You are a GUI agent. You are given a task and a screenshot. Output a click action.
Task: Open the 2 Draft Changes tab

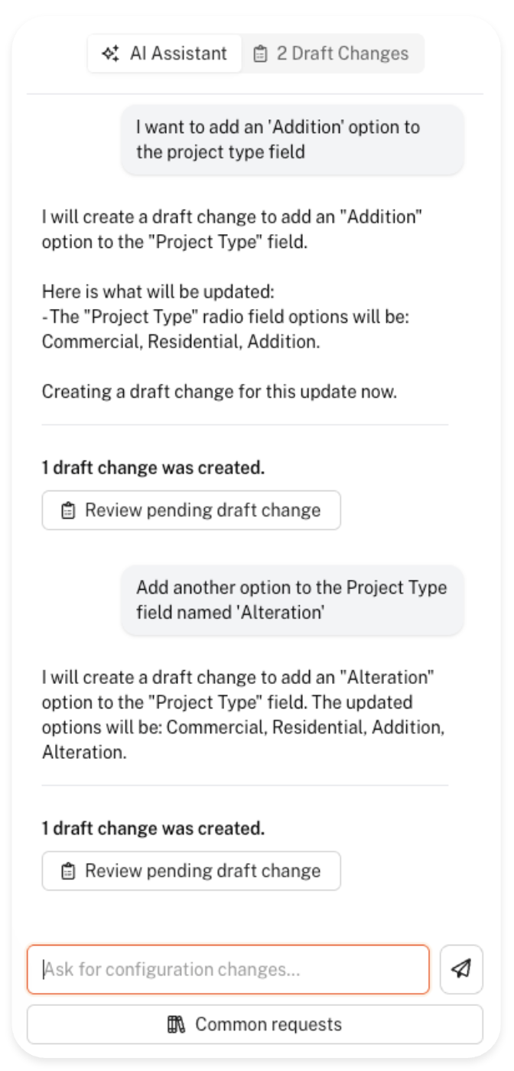point(333,54)
